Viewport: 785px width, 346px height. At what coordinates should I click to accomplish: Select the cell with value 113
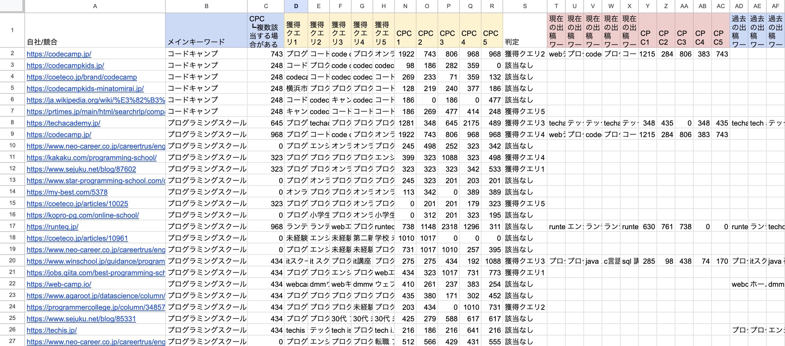405,192
